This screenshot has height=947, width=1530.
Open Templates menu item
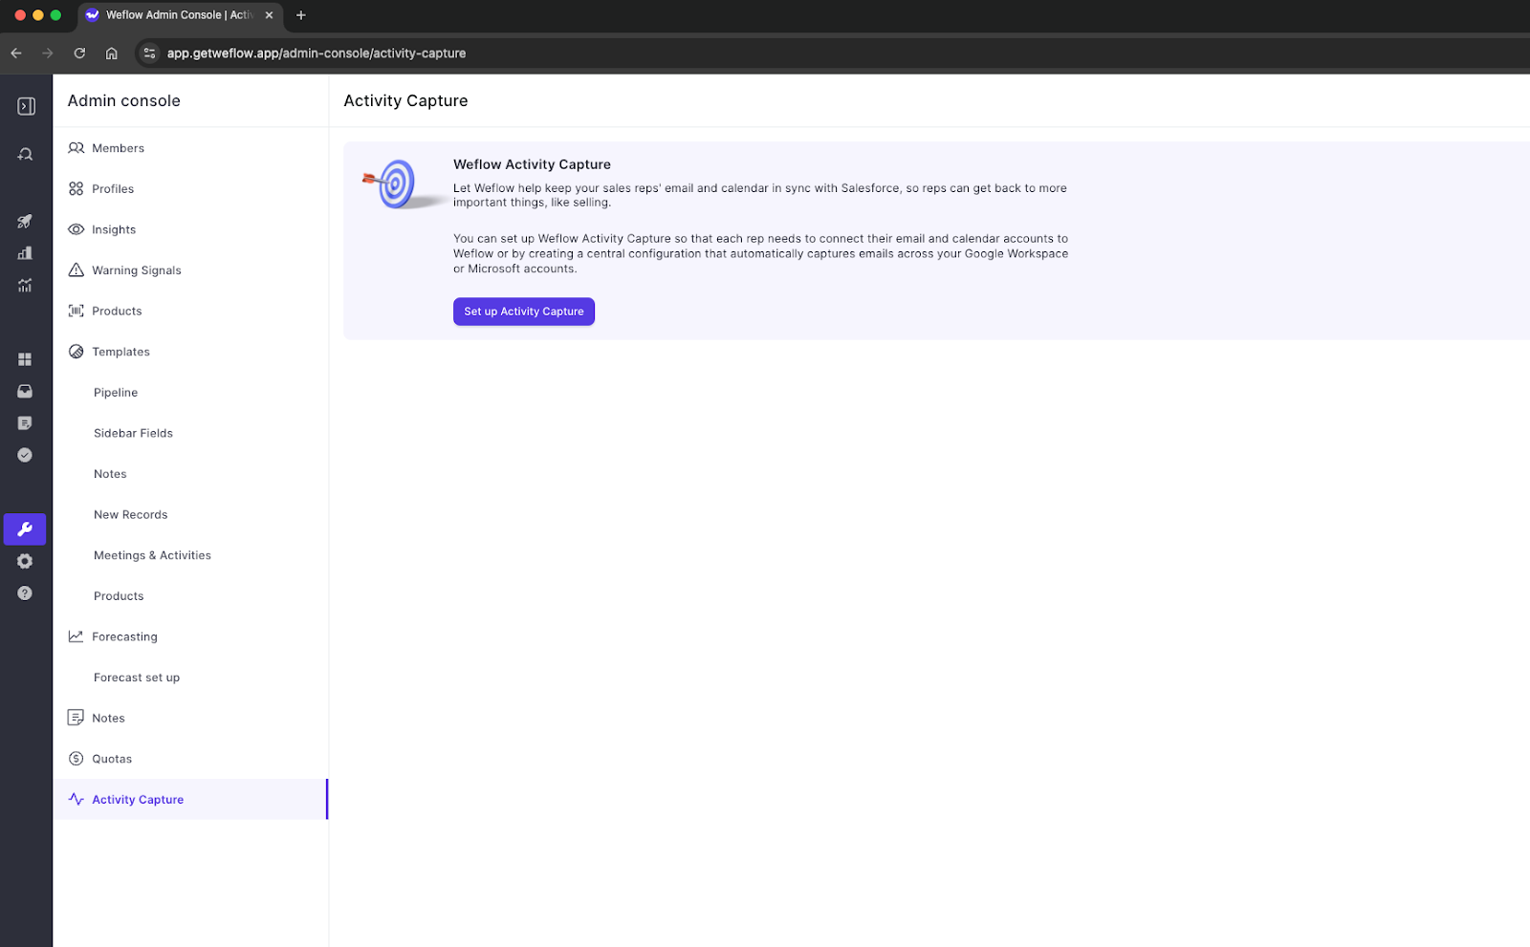(190, 352)
